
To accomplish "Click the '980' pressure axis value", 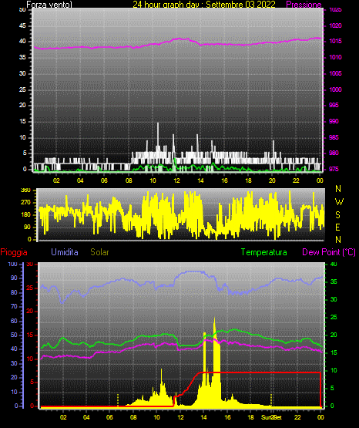I will click(x=334, y=153).
